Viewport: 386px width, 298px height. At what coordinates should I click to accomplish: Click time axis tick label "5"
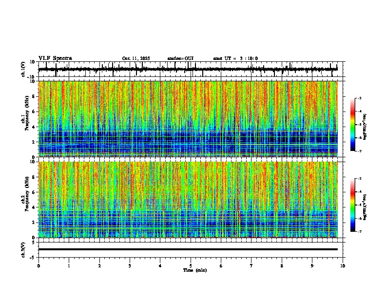(x=191, y=266)
